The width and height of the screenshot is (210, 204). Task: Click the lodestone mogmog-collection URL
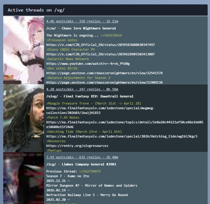point(100,110)
